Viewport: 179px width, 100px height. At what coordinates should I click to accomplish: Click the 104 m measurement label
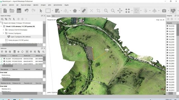(x=107, y=50)
